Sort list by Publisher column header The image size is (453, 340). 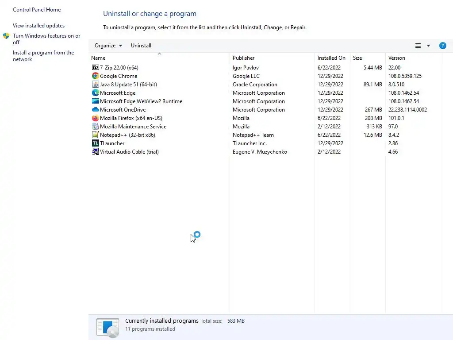(x=244, y=58)
